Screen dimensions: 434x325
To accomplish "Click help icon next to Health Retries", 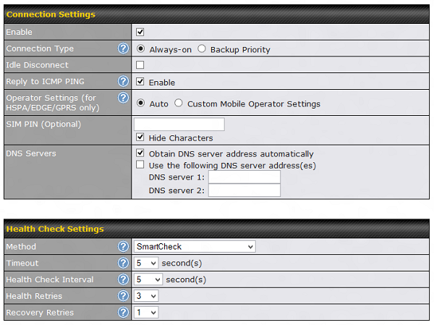I will [x=123, y=296].
